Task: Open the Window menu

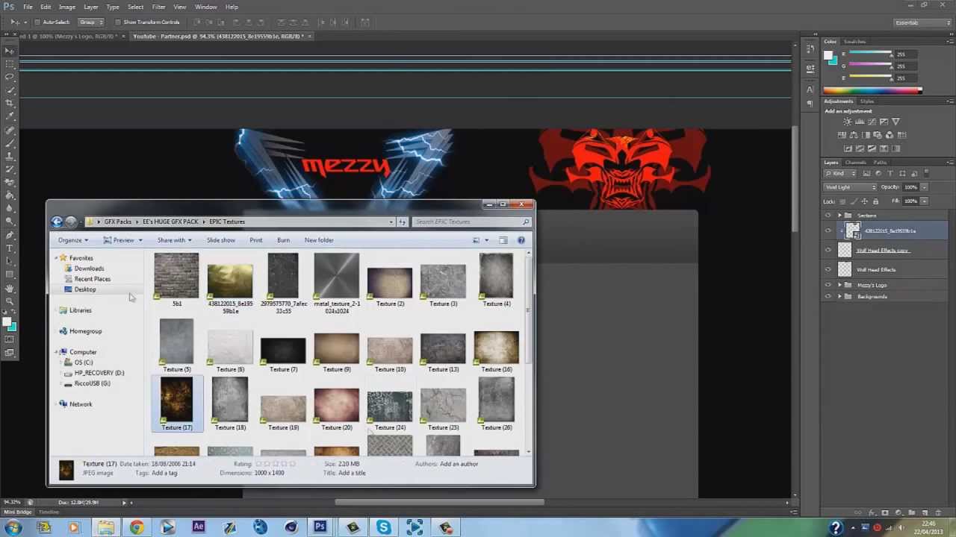Action: click(x=206, y=7)
